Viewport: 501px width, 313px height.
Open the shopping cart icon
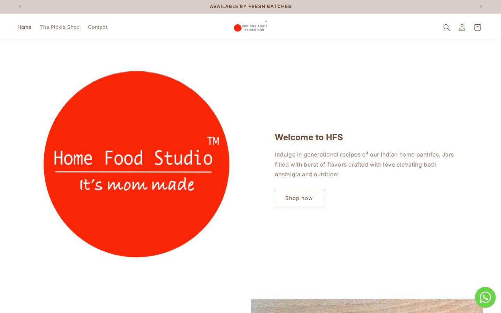477,27
